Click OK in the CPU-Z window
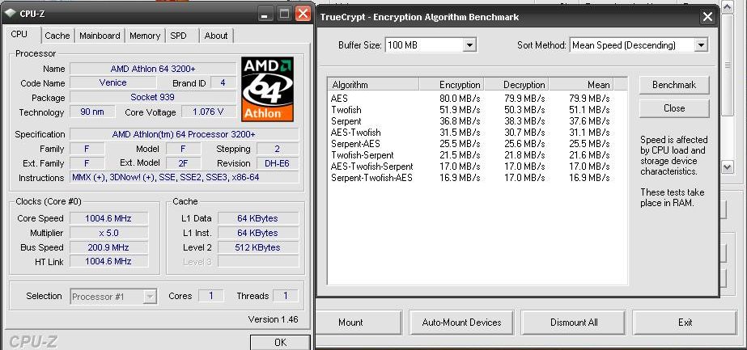Screen dimensions: 747x350 click(281, 343)
